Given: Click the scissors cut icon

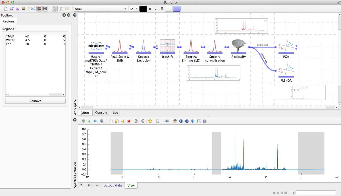Looking at the screenshot, I should coord(123,121).
